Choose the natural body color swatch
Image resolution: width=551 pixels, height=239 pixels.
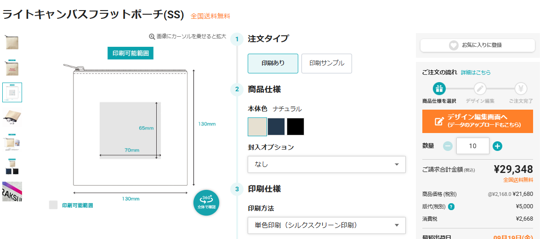(257, 127)
